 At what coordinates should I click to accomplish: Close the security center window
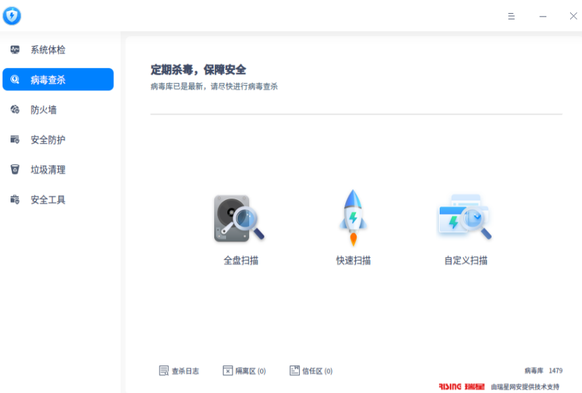[x=573, y=16]
